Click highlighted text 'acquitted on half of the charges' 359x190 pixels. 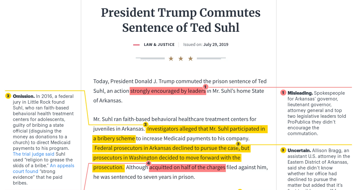[x=187, y=168]
